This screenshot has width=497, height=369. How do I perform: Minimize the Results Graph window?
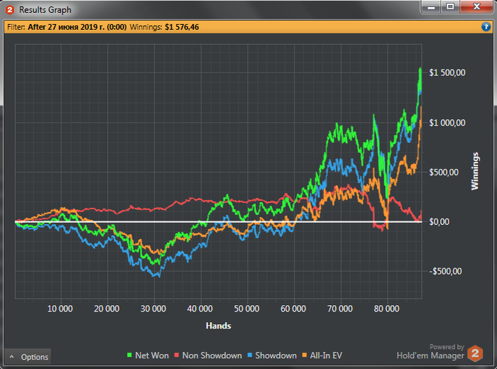click(x=431, y=6)
